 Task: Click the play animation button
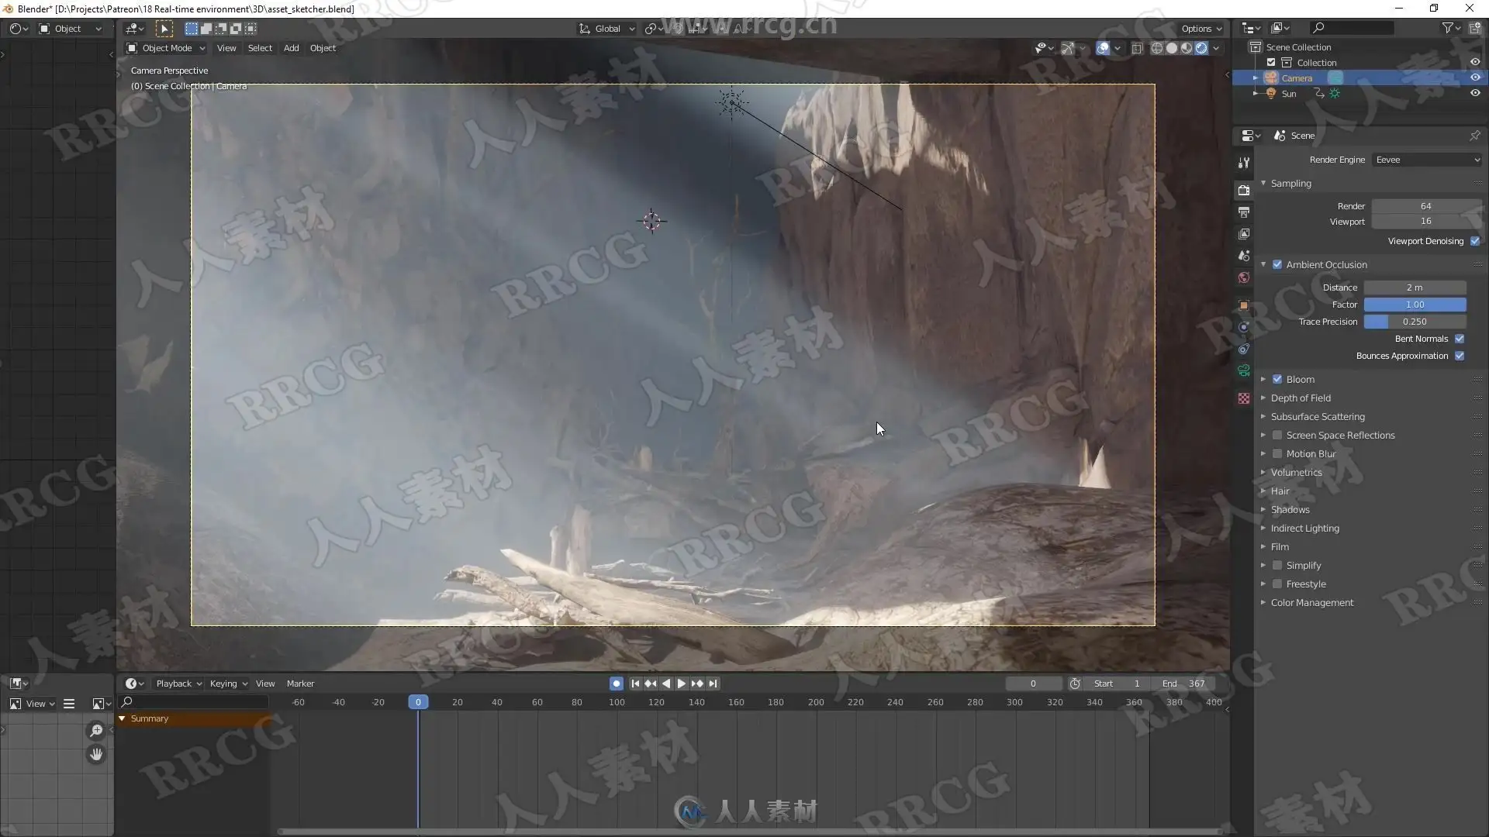(x=682, y=684)
